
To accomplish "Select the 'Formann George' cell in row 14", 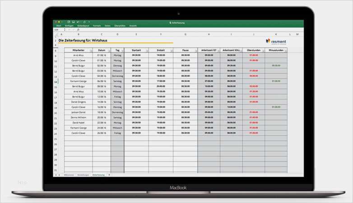I will click(79, 81).
